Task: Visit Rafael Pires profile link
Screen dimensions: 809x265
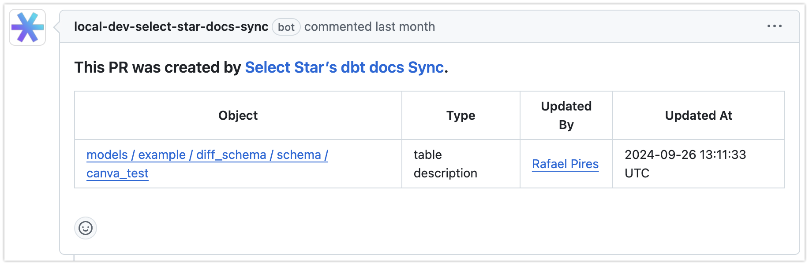Action: [x=565, y=164]
